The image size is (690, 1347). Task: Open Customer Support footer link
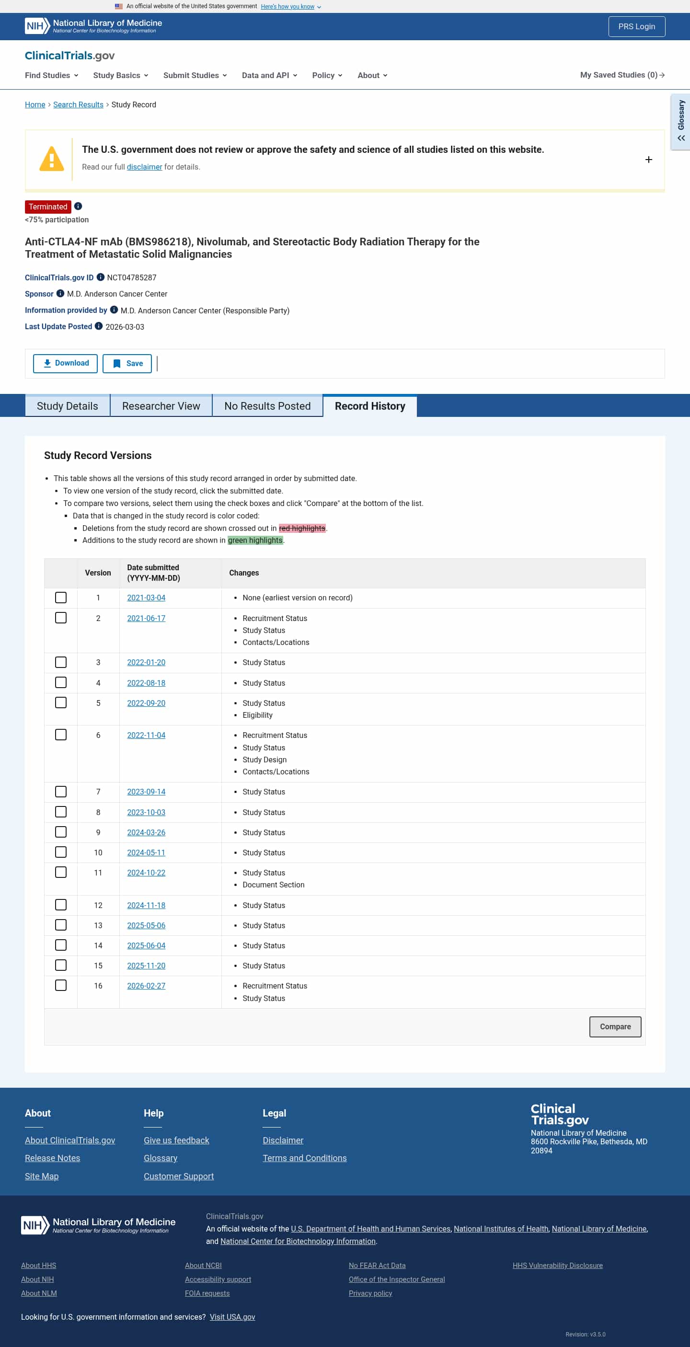179,1176
